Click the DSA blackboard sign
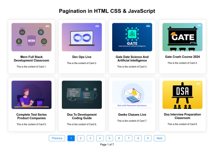Screen dimensions: 214x160 182,91
